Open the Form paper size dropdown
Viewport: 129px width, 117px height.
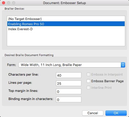72,65
